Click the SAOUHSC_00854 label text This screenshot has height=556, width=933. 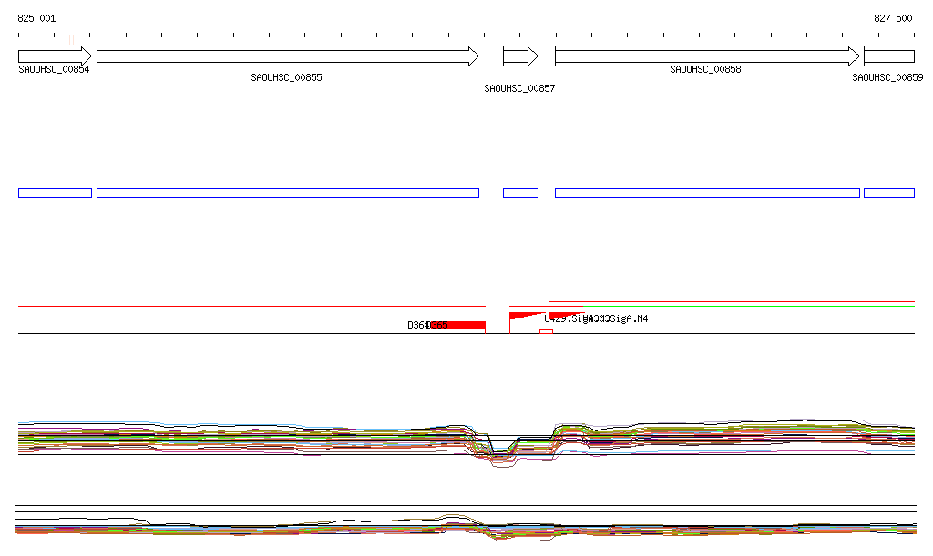(x=54, y=70)
